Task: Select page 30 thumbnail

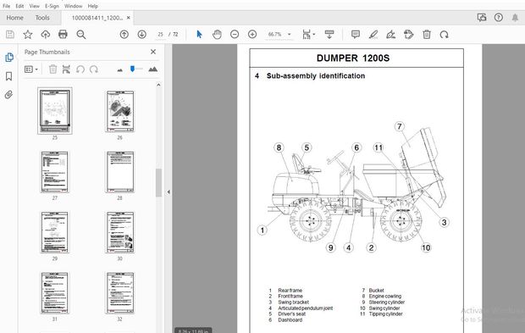Action: click(120, 232)
